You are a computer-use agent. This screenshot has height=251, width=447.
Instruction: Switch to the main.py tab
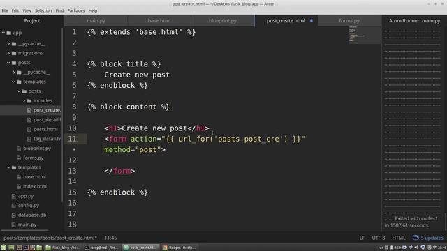96,20
